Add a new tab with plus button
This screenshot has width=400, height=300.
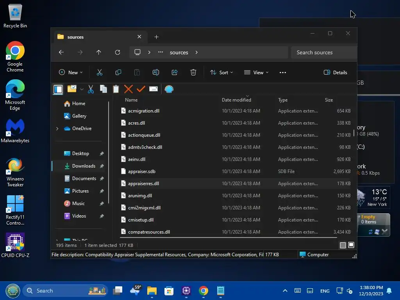[x=156, y=37]
